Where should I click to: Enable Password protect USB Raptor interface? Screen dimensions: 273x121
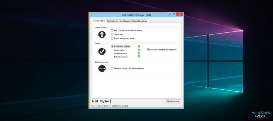tap(112, 69)
